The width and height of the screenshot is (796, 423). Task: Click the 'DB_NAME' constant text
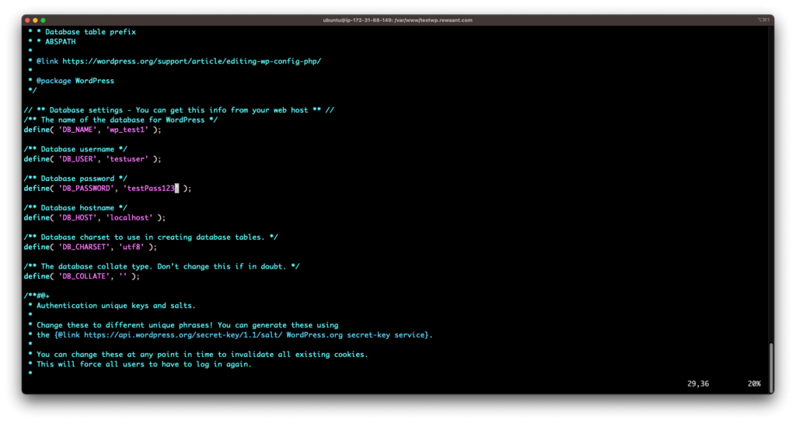(x=78, y=130)
